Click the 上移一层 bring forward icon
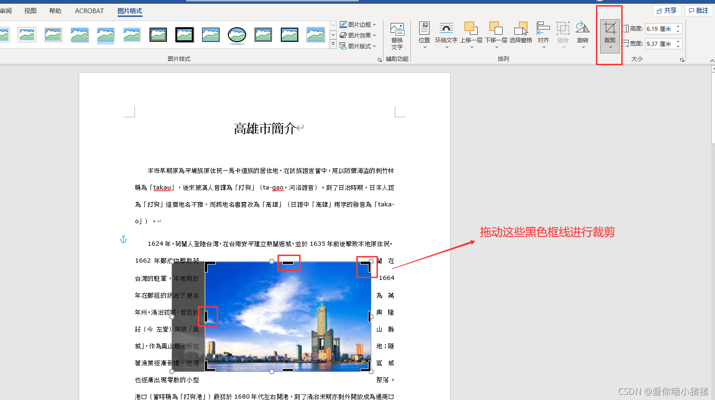The height and width of the screenshot is (400, 715). [471, 28]
